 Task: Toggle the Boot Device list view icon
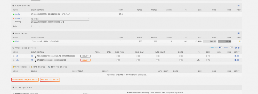pos(238,33)
